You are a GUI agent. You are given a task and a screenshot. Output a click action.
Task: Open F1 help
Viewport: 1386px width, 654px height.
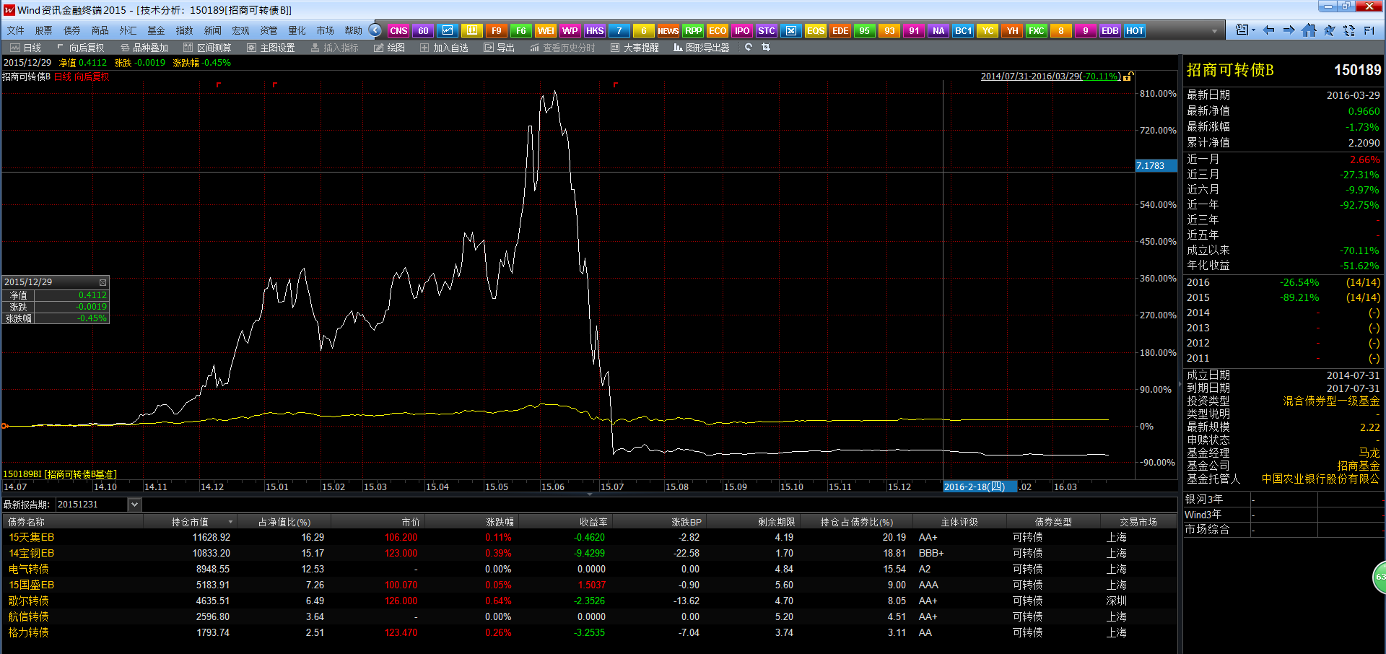pos(1369,30)
